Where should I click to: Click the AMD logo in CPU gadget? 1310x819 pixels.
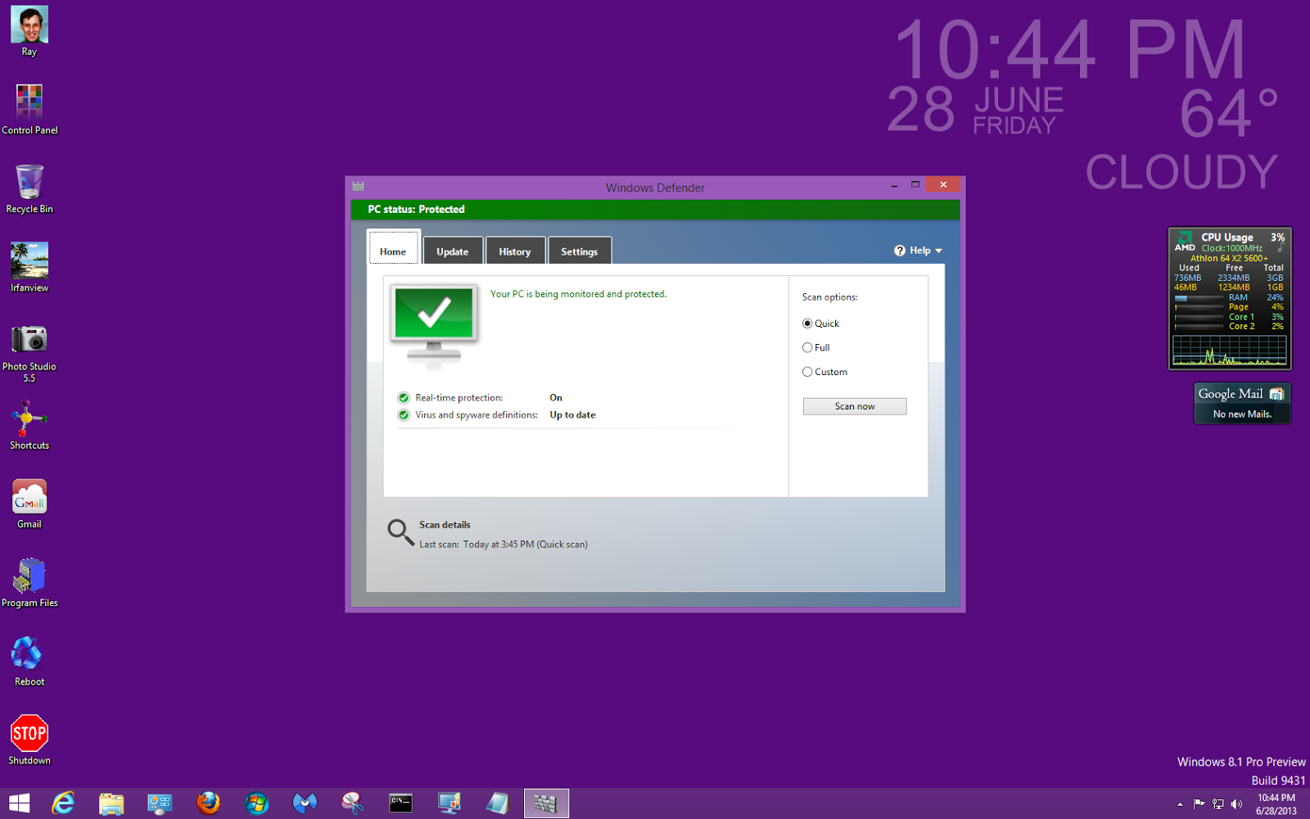pyautogui.click(x=1185, y=242)
